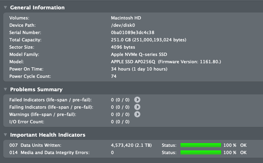Click the General Information header title
The image size is (263, 163).
[37, 7]
